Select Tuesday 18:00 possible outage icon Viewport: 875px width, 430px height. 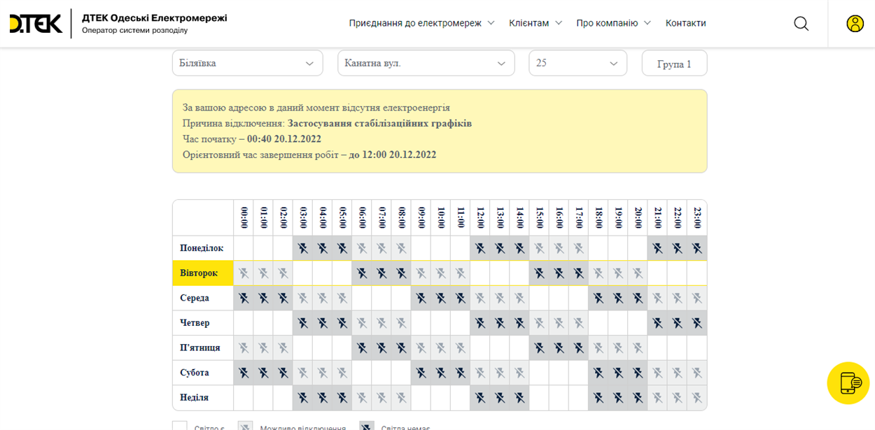tap(598, 273)
